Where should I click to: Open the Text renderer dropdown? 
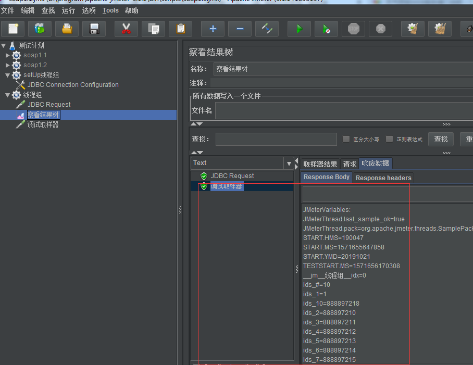point(290,163)
